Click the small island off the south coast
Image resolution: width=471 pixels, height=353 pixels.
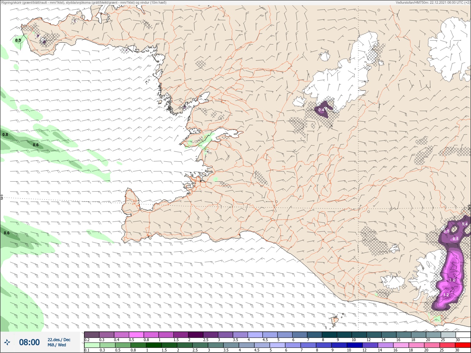(x=335, y=321)
